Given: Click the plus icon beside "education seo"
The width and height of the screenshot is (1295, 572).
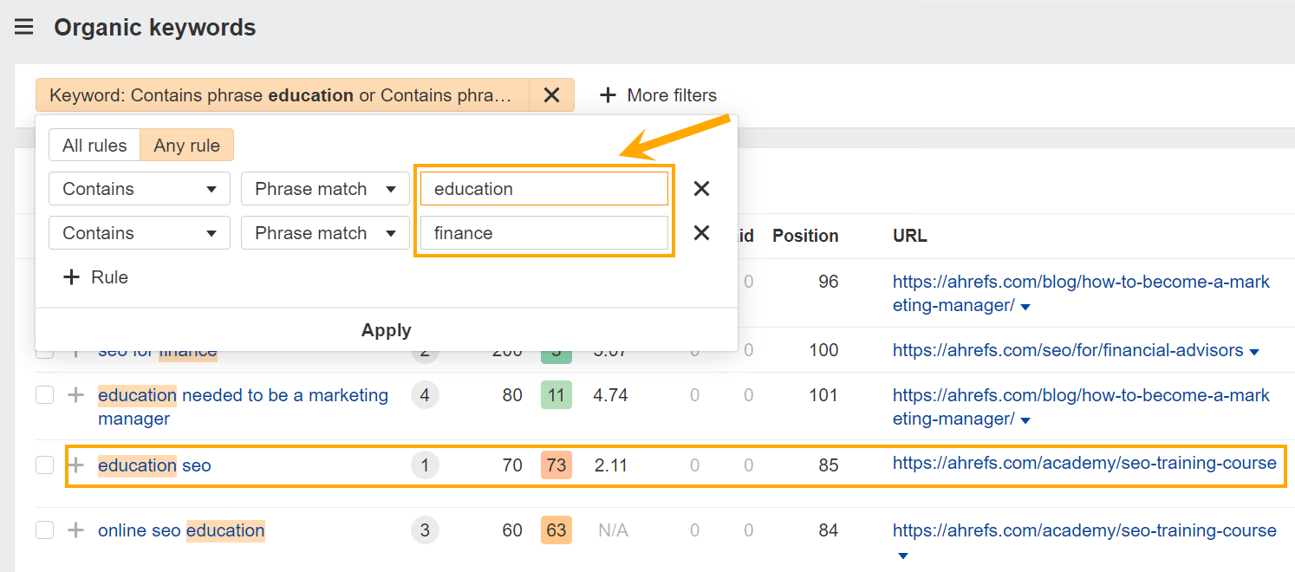Looking at the screenshot, I should click(x=75, y=465).
